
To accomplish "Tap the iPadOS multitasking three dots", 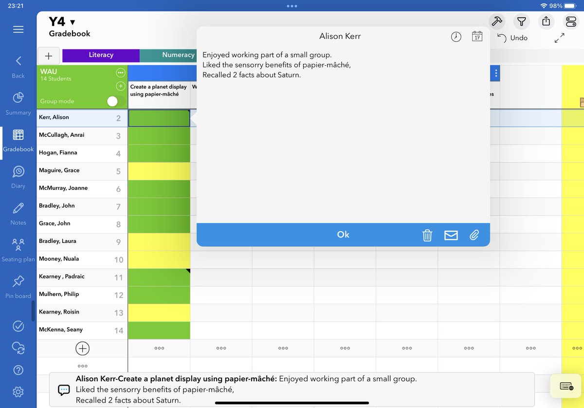I will [x=292, y=6].
